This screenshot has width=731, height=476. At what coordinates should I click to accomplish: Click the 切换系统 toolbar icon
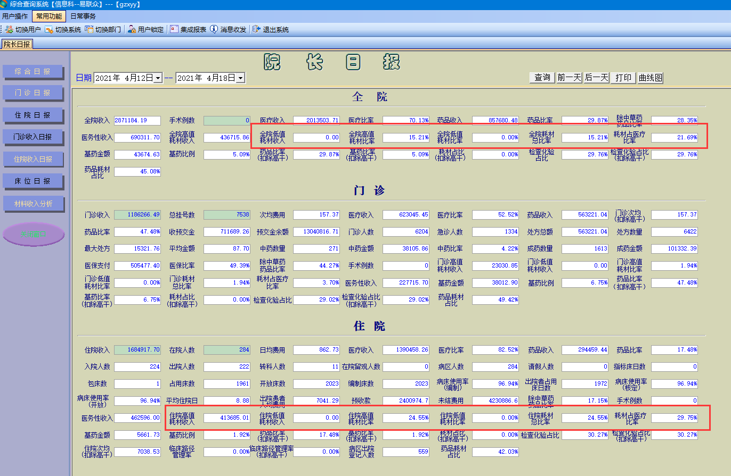[x=50, y=30]
